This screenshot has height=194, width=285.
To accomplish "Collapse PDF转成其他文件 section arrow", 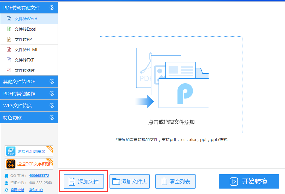I will coord(52,7).
